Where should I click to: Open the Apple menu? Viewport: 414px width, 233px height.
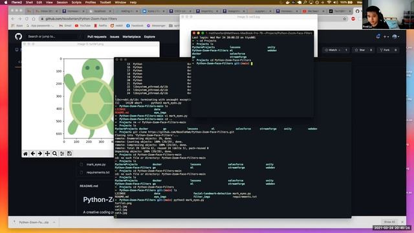pyautogui.click(x=6, y=3)
